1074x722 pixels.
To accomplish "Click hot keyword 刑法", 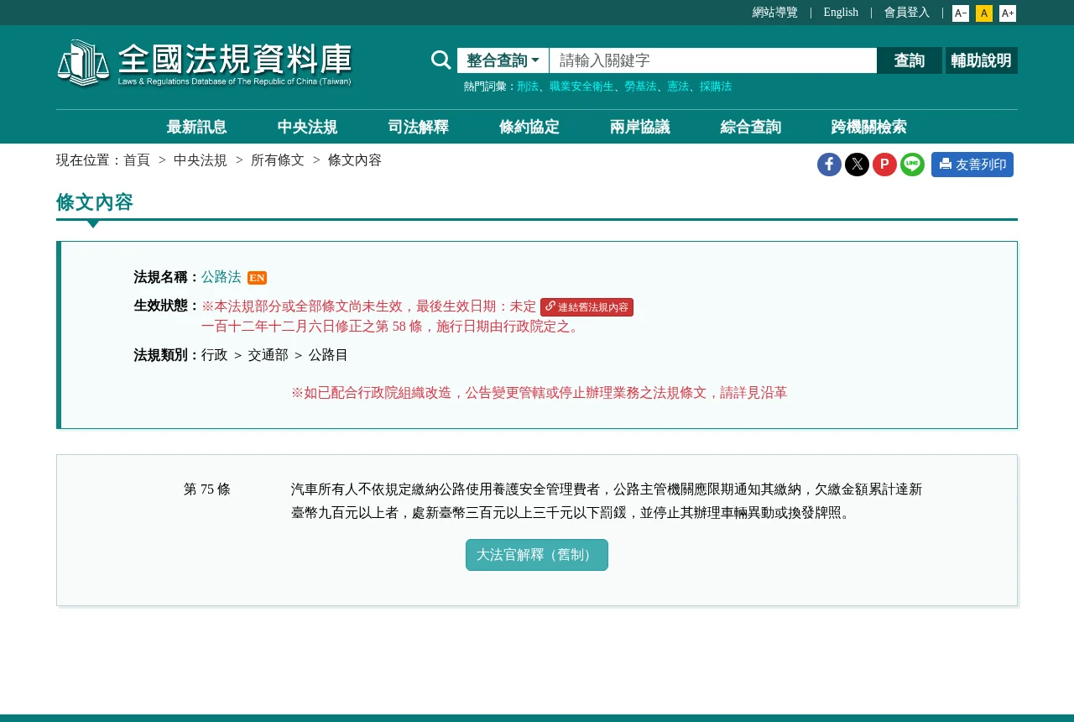I will click(528, 86).
